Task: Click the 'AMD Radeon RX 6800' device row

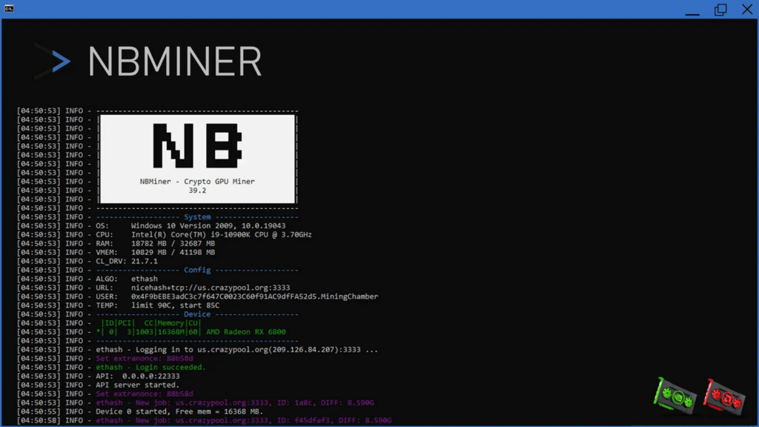Action: (190, 332)
